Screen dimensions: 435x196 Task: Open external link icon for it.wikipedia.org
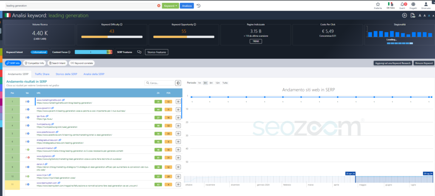[x=53, y=124]
